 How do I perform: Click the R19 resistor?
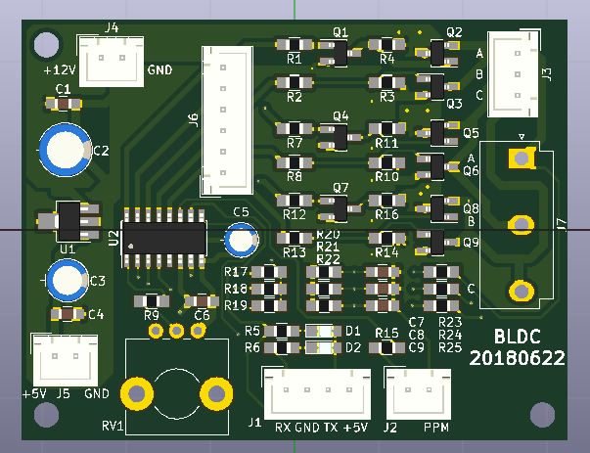pos(269,305)
